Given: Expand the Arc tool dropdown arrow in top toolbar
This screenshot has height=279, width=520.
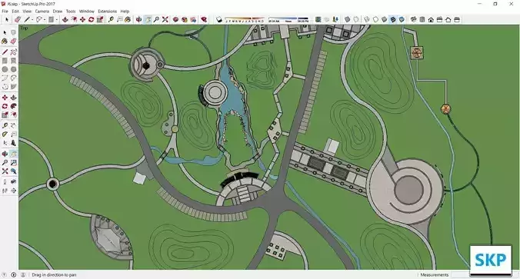Looking at the screenshot, I should click(x=45, y=20).
